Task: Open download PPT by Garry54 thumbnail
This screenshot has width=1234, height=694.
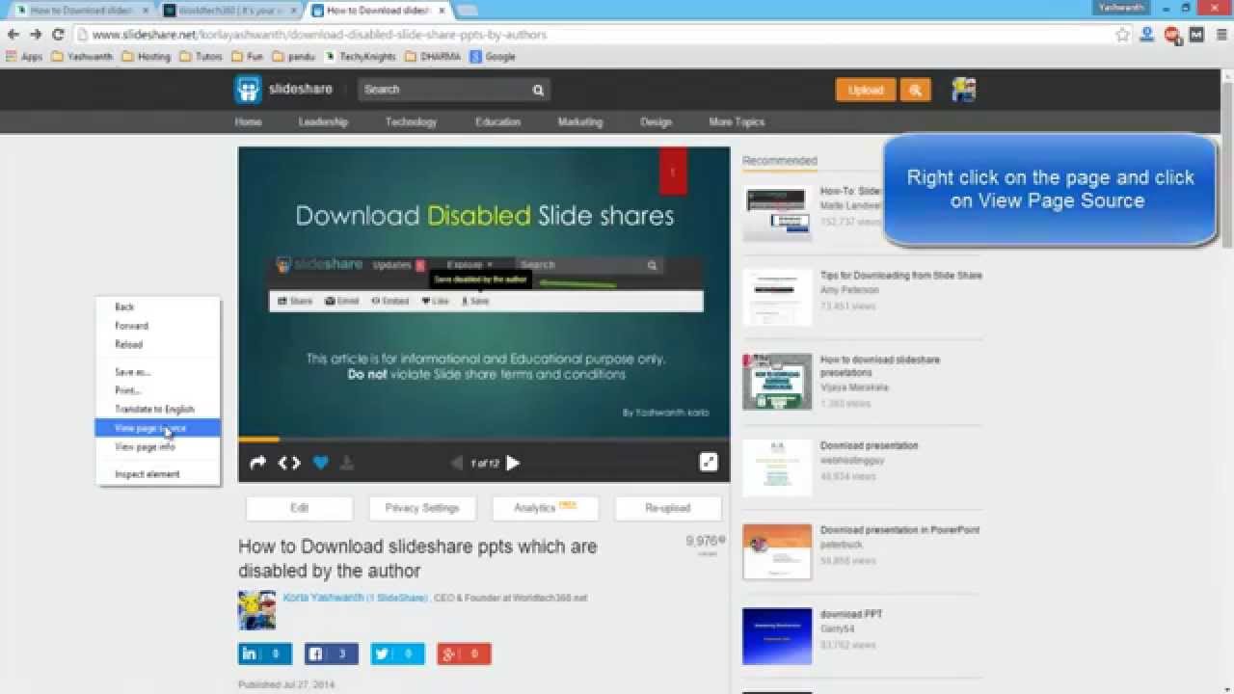Action: [x=777, y=636]
